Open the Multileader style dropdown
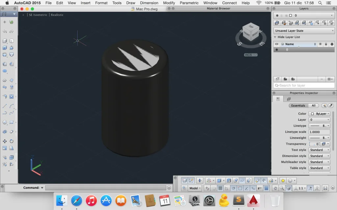Image resolution: width=337 pixels, height=210 pixels. (x=319, y=162)
